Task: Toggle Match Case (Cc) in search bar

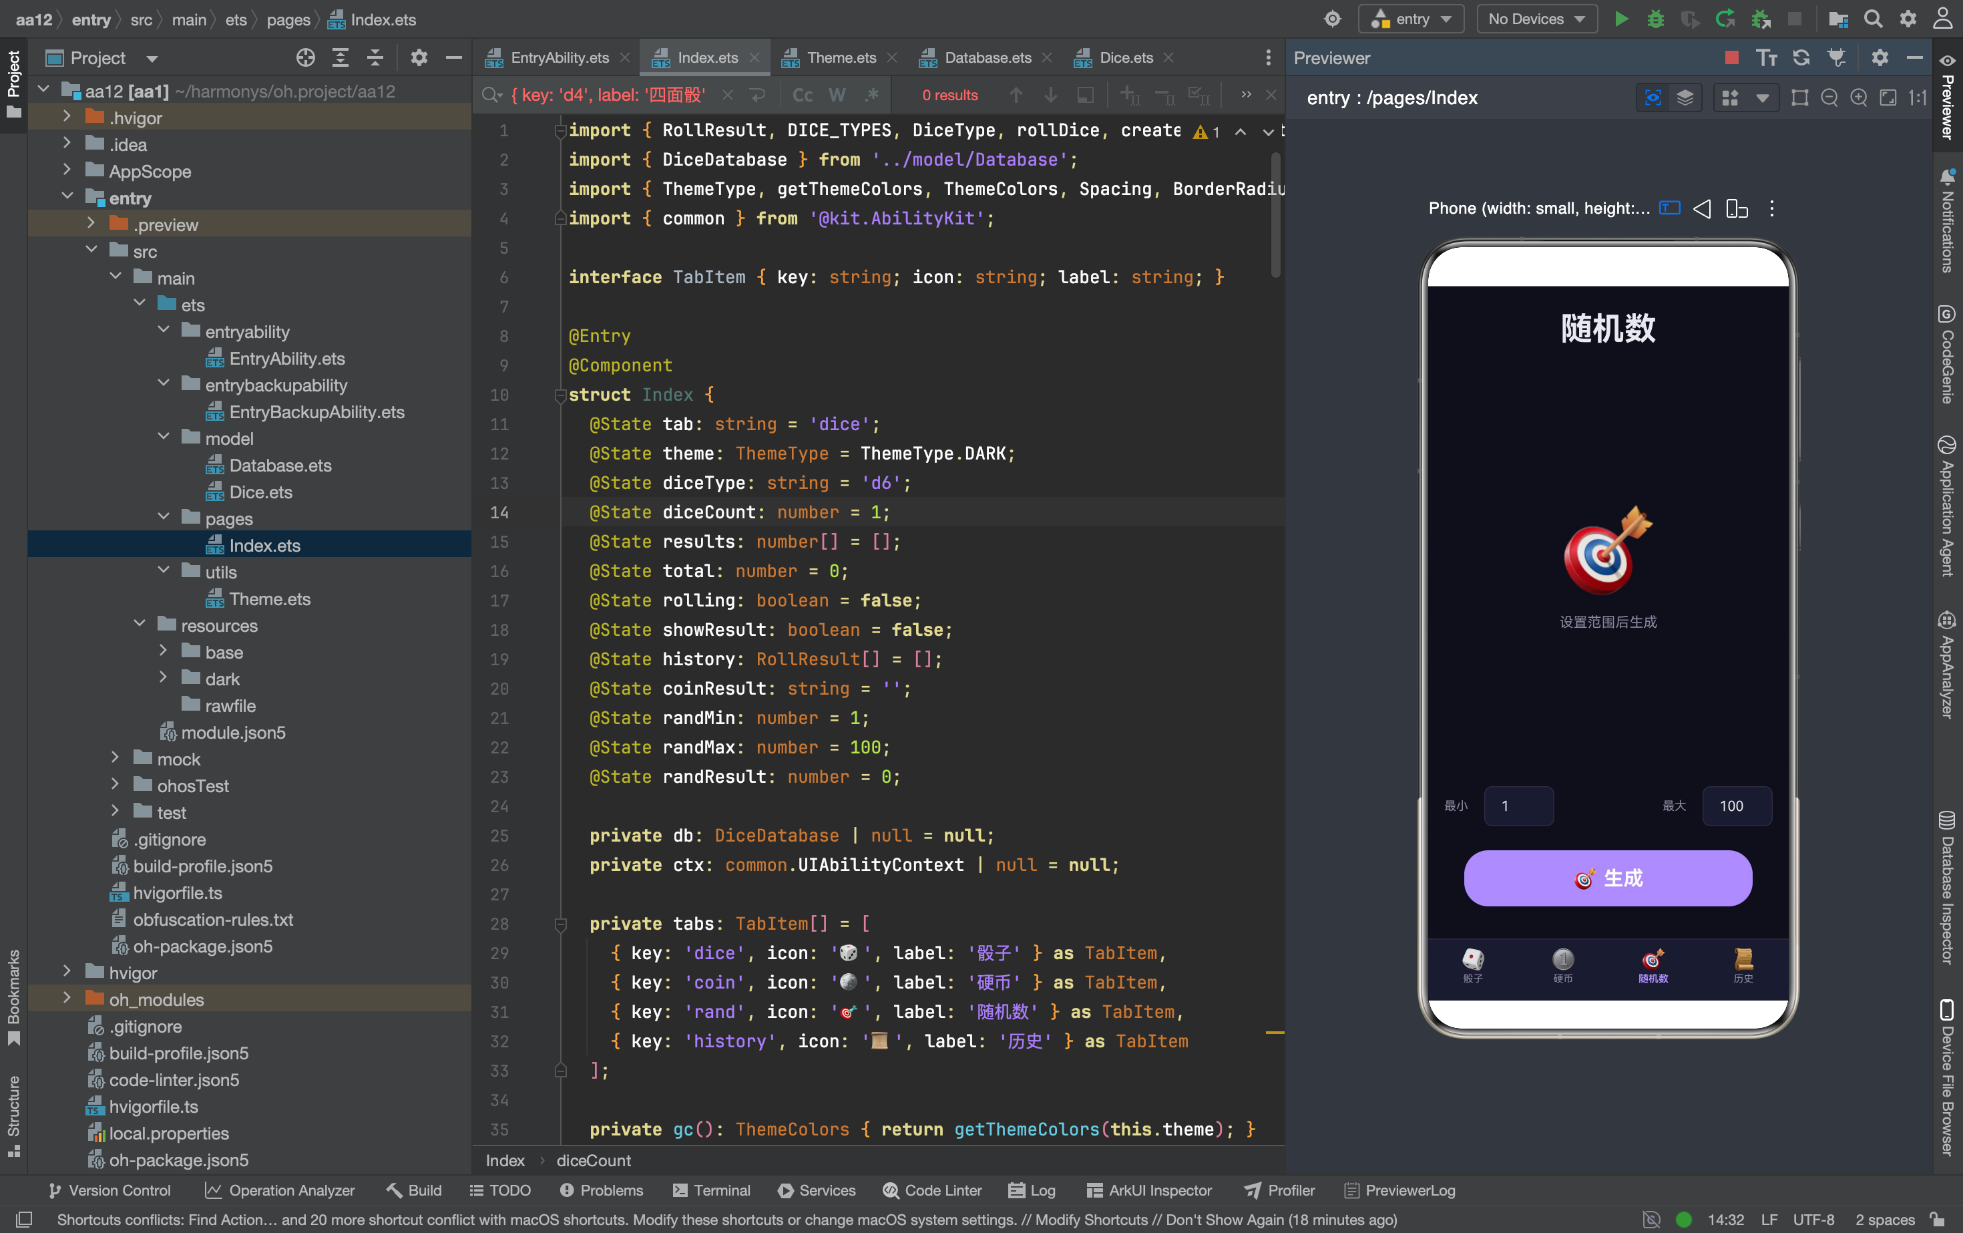Action: pyautogui.click(x=803, y=96)
